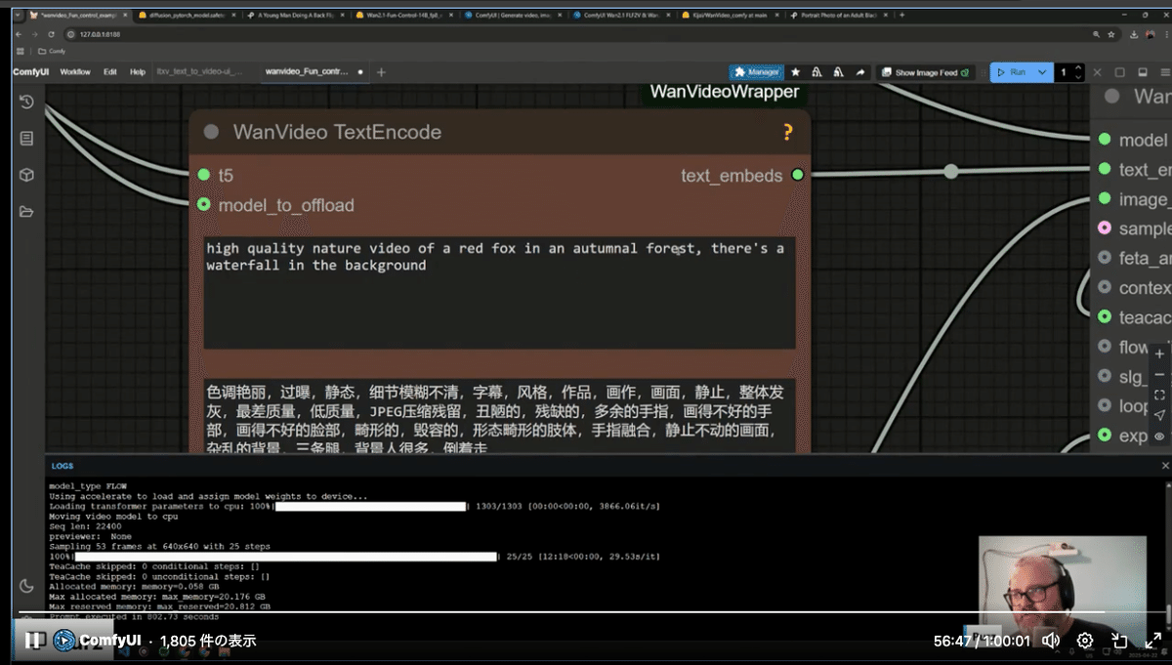
Task: Click the ComfyUI channel avatar in player
Action: [x=64, y=641]
